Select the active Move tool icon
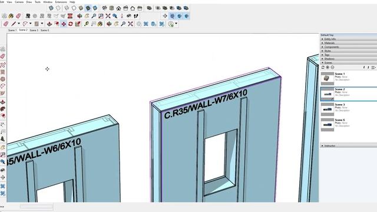Screen dimensions: 377x212 click(x=64, y=24)
